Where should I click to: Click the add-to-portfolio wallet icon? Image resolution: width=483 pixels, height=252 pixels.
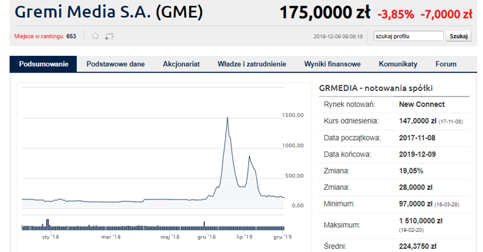click(x=109, y=36)
